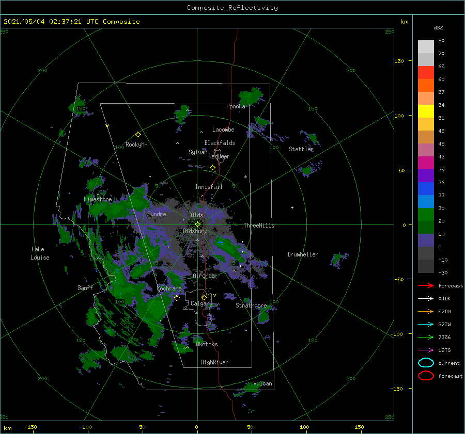This screenshot has width=465, height=434.
Task: Click the yellow diamond marker below RedDeer
Action: pyautogui.click(x=213, y=168)
